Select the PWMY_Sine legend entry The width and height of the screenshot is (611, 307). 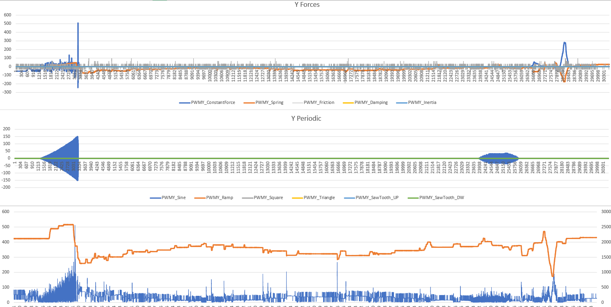[x=173, y=197]
